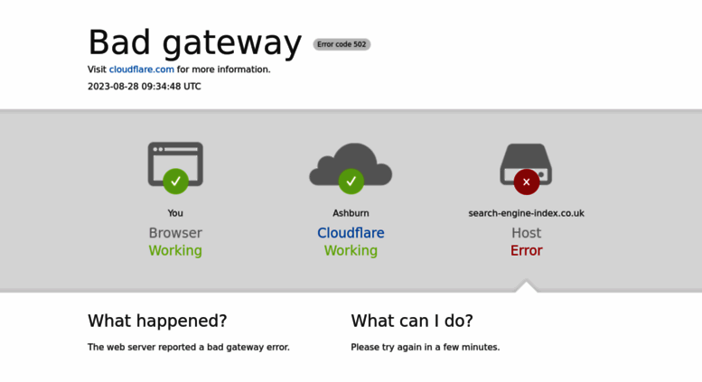Click the 2023-08-28 timestamp text
702x382 pixels.
point(145,87)
